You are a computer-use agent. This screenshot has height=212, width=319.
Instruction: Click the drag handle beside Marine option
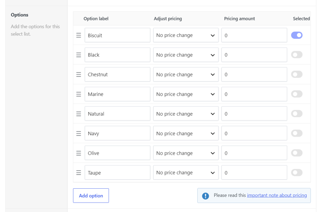pos(79,94)
